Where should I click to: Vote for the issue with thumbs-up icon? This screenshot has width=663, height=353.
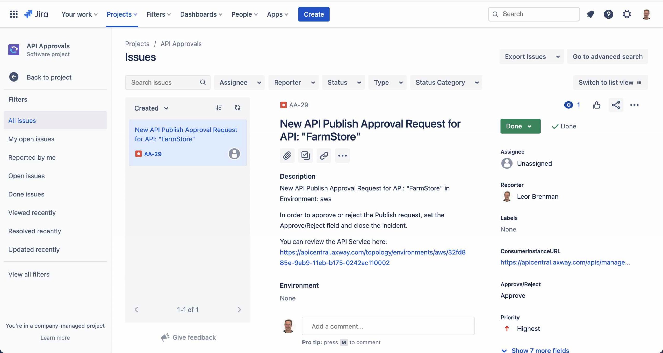pyautogui.click(x=596, y=105)
